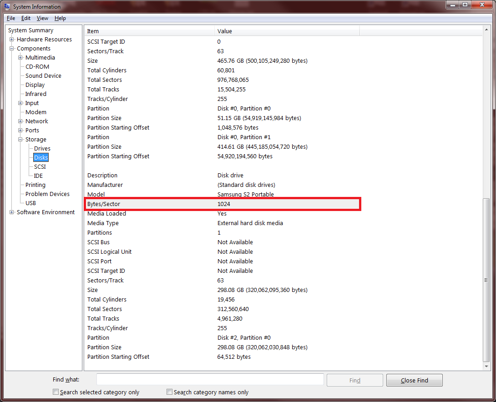
Task: Select the Bytes/Sector row with value 1024
Action: 223,204
